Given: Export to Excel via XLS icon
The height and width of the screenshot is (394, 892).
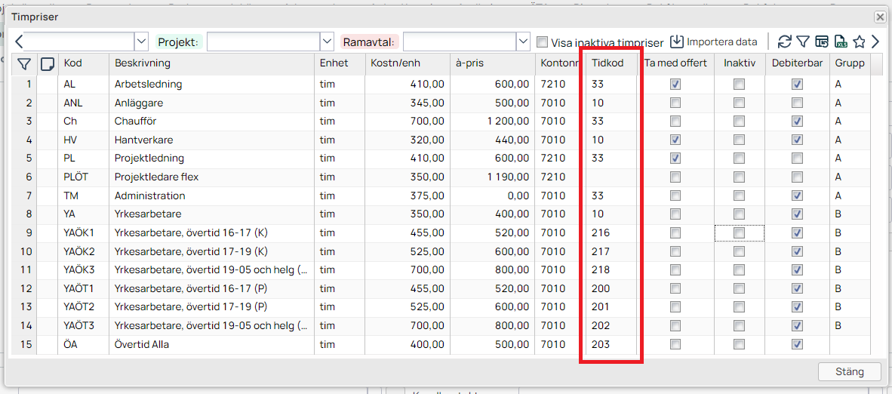Looking at the screenshot, I should (x=840, y=42).
